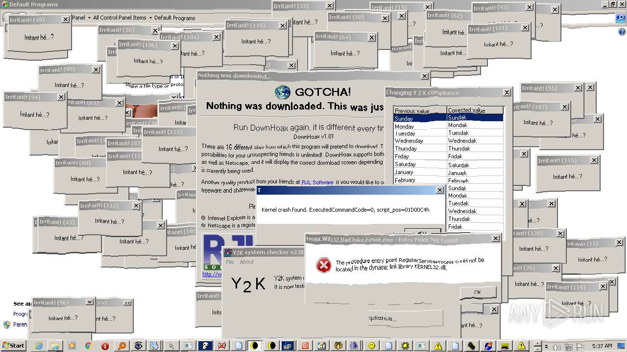Select the skull icon taskbar button
Screen dimensions: 627x352
[x=205, y=346]
